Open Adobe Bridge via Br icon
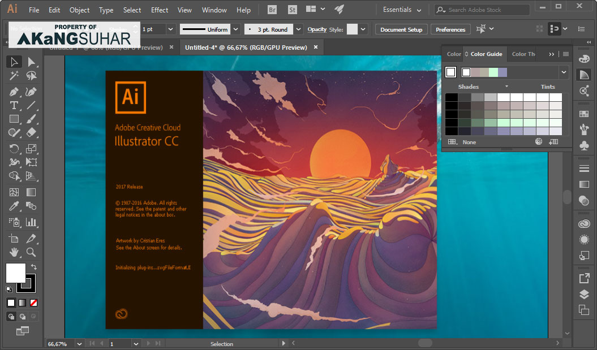This screenshot has height=350, width=597. (272, 10)
